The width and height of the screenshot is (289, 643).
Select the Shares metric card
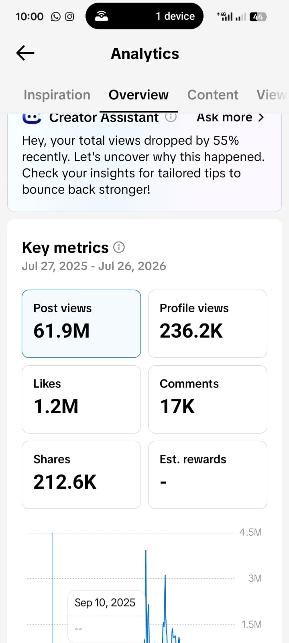click(81, 475)
